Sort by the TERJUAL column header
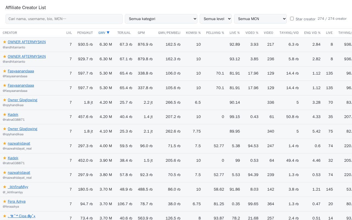352x220 pixels. (x=124, y=33)
